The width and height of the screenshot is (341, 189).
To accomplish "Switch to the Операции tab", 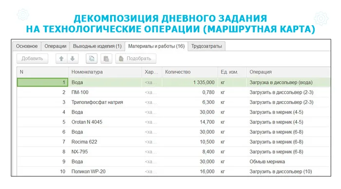I will [x=55, y=46].
